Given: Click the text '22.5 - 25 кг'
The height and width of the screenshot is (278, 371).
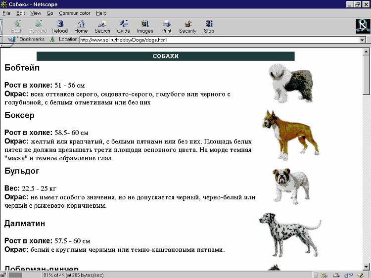Looking at the screenshot, I should click(39, 188).
